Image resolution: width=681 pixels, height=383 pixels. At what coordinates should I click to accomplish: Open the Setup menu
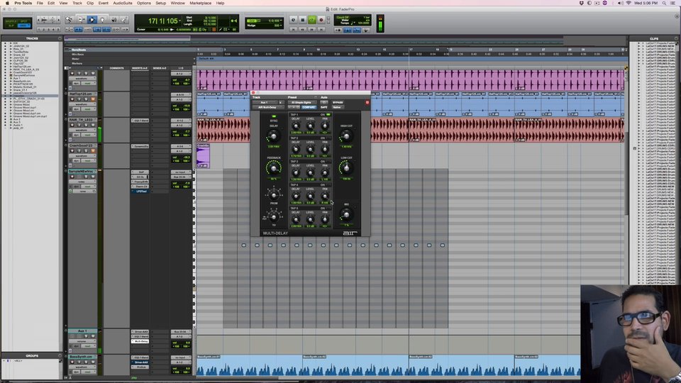pyautogui.click(x=161, y=3)
